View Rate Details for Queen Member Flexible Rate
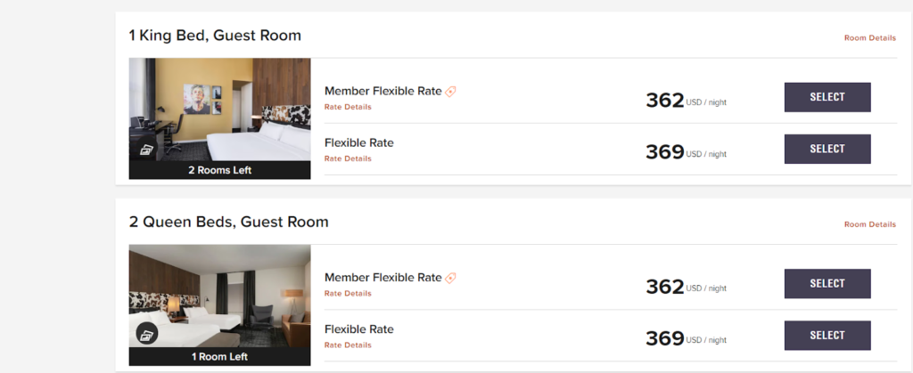This screenshot has height=373, width=913. point(348,293)
